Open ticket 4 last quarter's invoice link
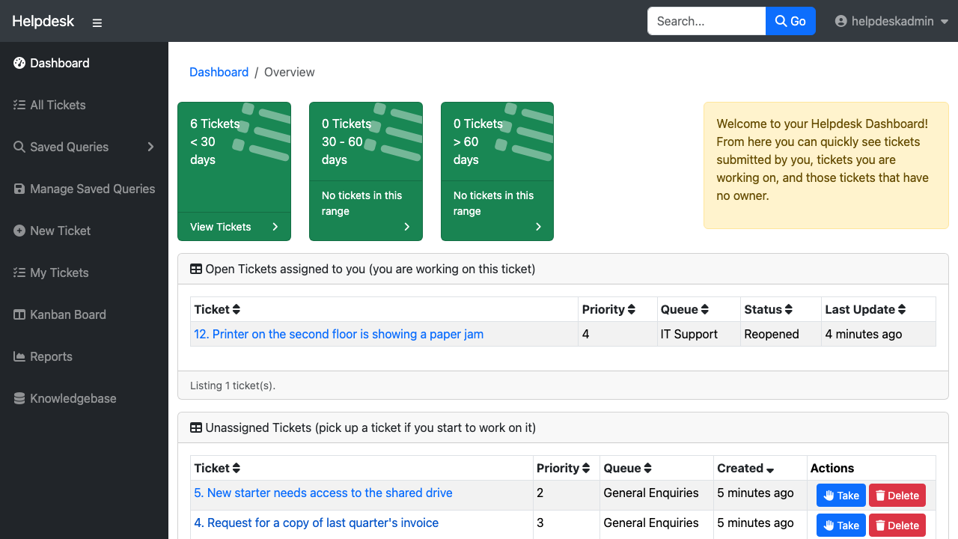 coord(316,523)
